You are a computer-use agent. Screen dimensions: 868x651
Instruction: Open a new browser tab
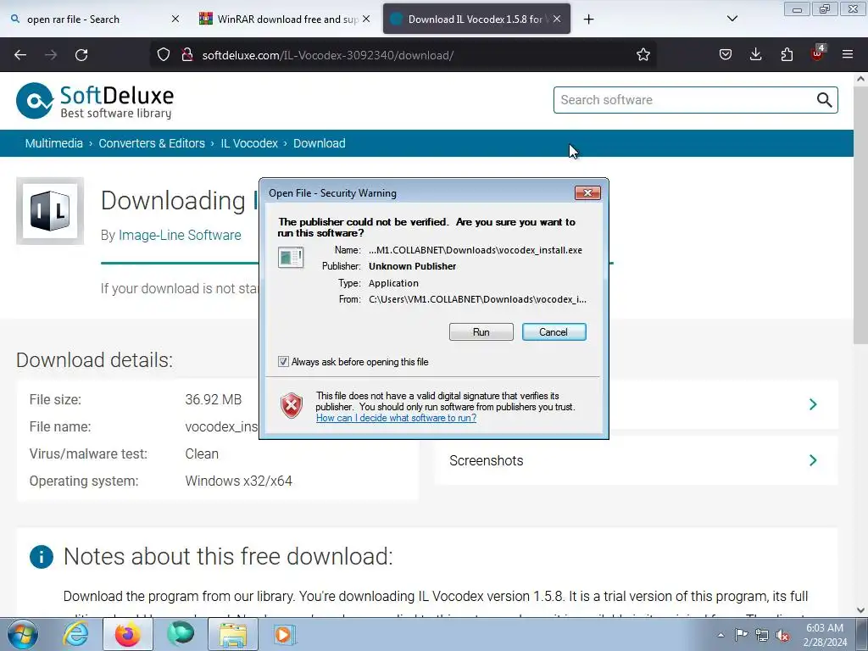pos(588,19)
